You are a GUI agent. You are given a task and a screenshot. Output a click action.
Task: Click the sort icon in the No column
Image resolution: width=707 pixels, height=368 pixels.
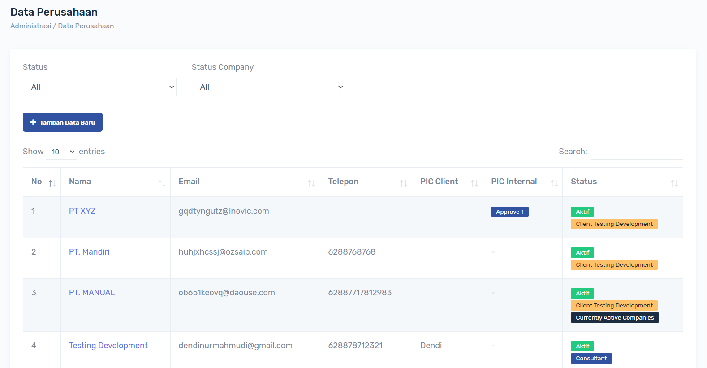pos(52,183)
